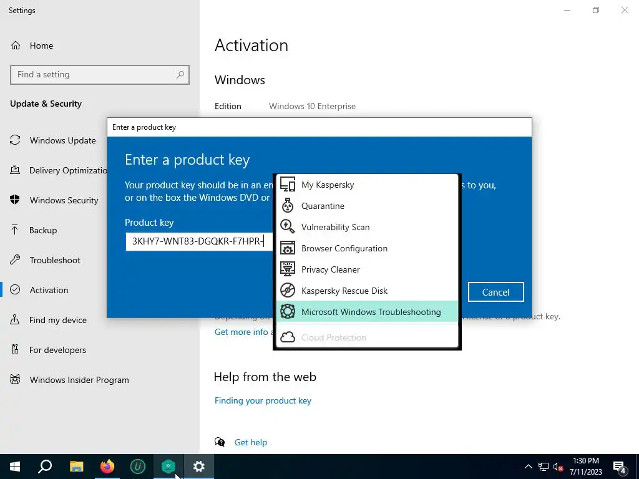Open notification center in system tray
This screenshot has width=639, height=479.
(620, 467)
